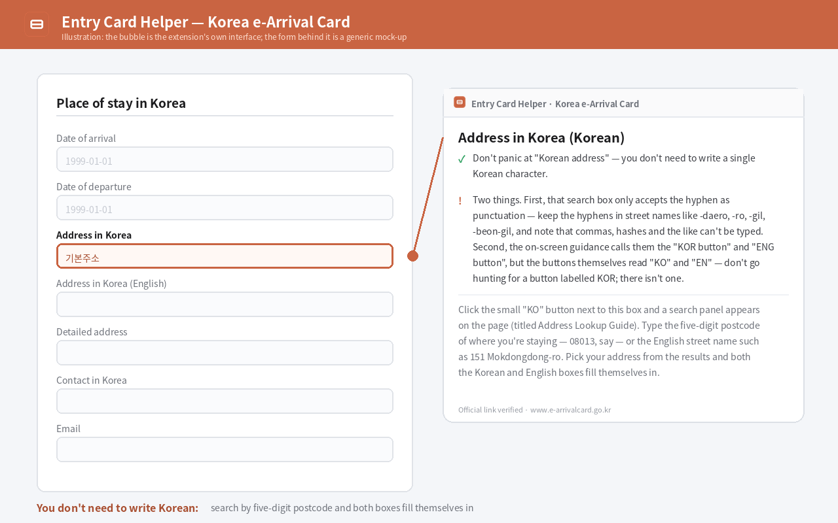Click the Address in Korea (English) field
Screen dimensions: 838x523
tap(225, 305)
